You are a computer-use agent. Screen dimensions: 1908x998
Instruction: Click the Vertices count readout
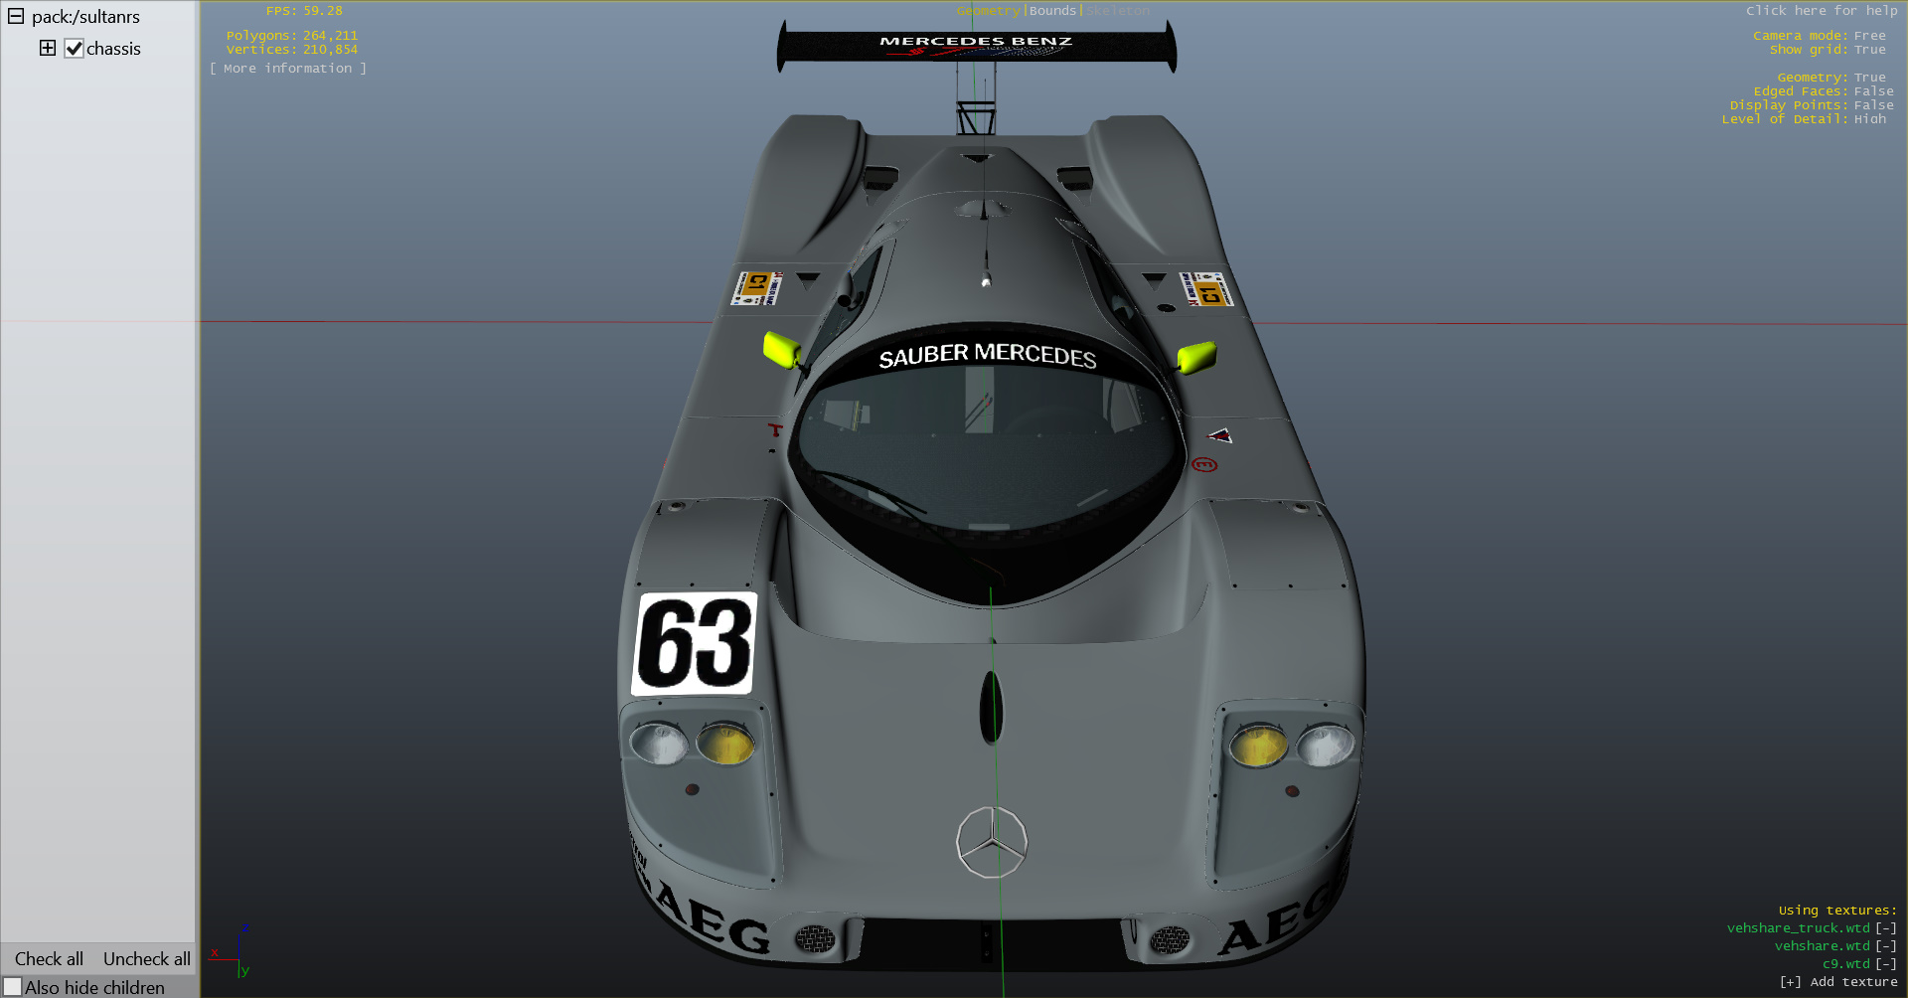tap(292, 49)
